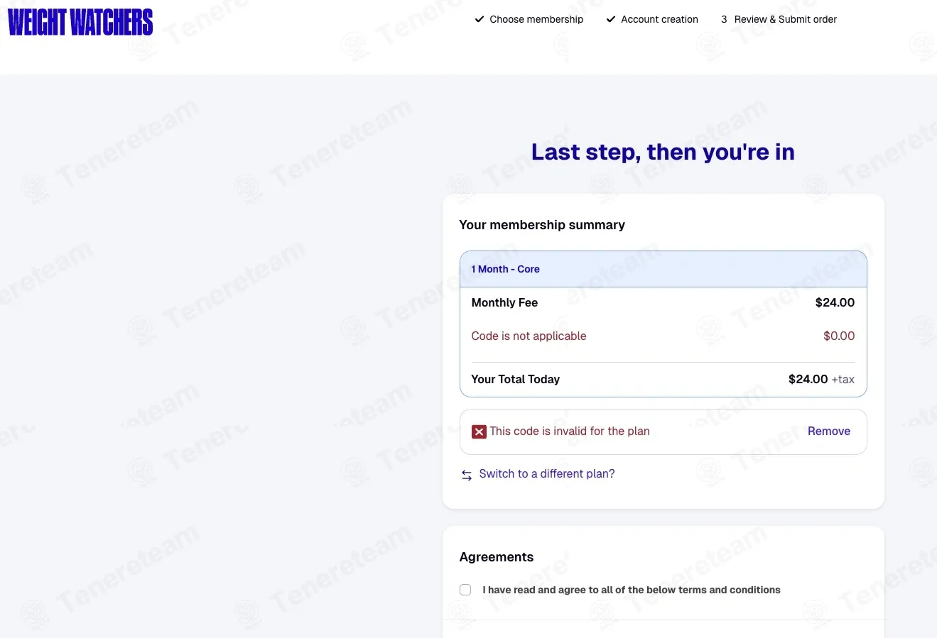Return to the Account creation step
This screenshot has height=638, width=937.
[x=659, y=19]
